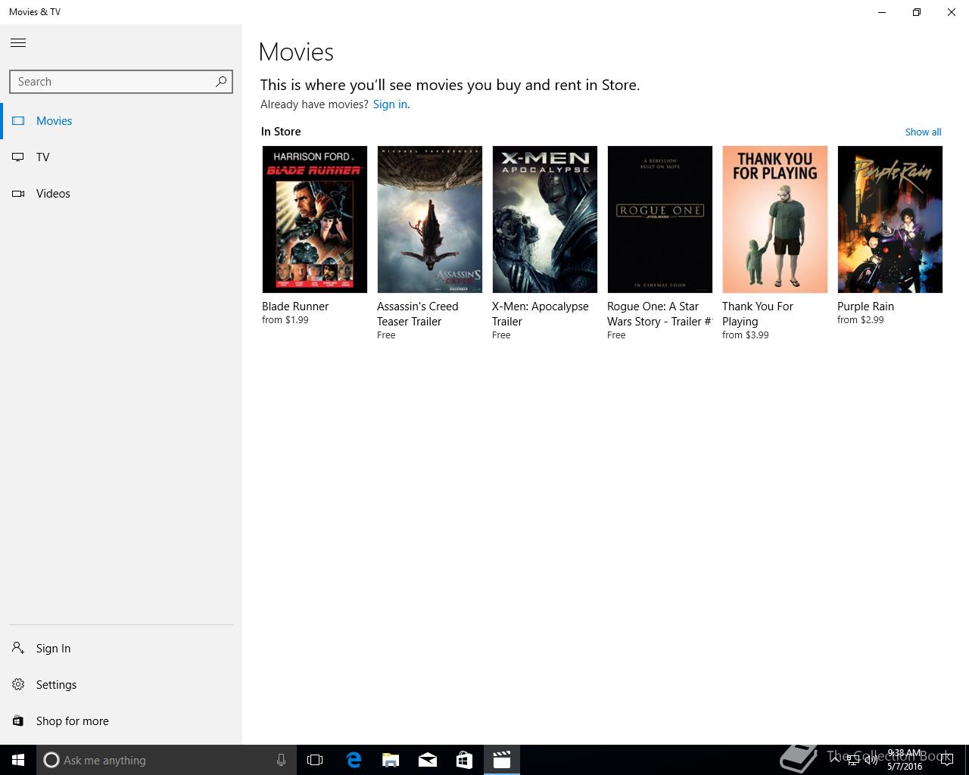Viewport: 969px width, 775px height.
Task: Open the Rogue One trailer poster
Action: [660, 219]
